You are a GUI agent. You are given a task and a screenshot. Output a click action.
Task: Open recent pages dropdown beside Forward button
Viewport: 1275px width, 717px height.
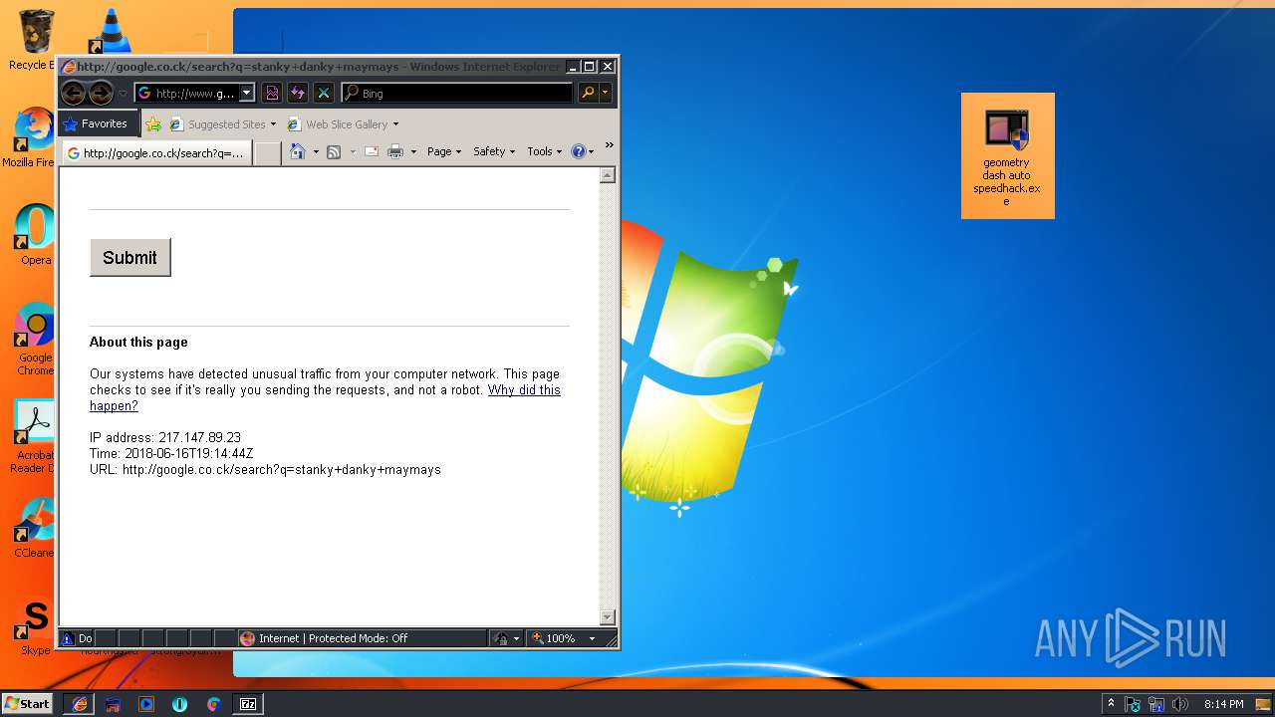123,94
